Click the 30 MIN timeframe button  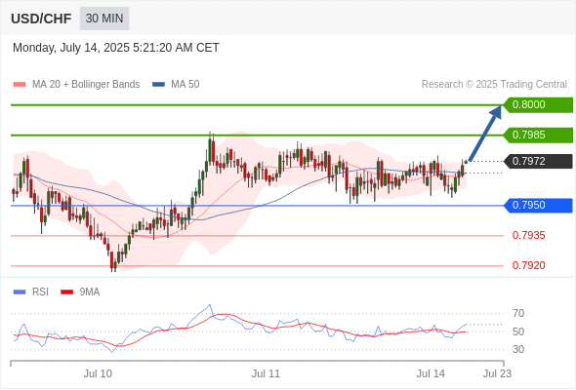click(x=104, y=19)
